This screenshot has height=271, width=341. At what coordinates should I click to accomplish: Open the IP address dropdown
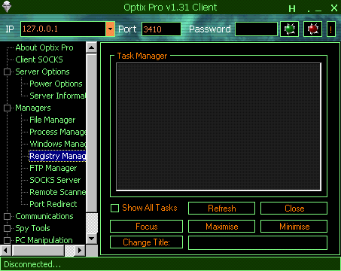pyautogui.click(x=110, y=29)
